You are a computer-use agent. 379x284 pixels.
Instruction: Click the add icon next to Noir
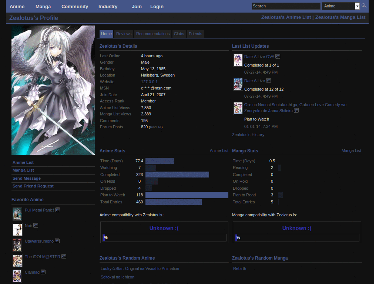tap(36, 225)
